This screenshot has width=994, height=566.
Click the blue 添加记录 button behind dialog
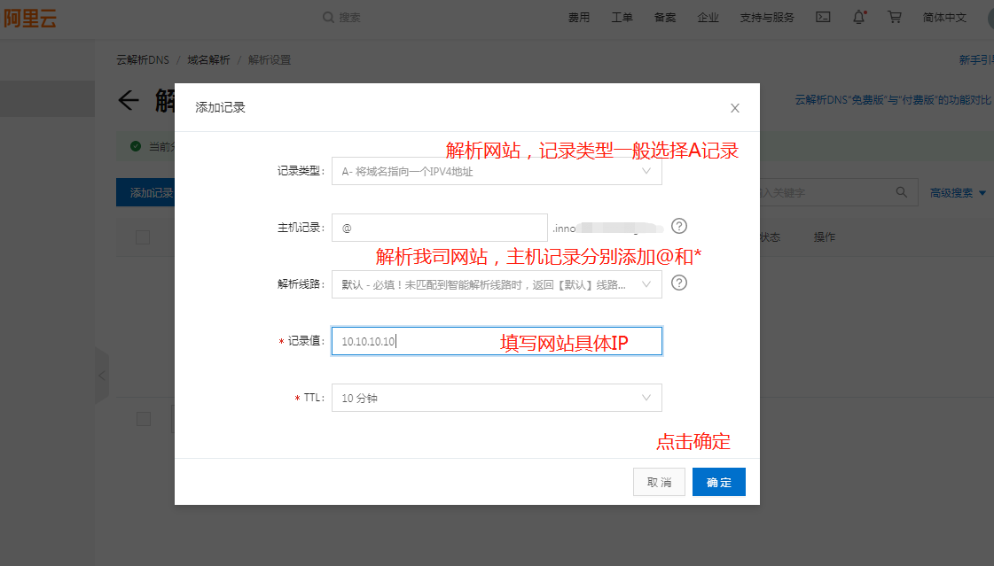pyautogui.click(x=145, y=192)
